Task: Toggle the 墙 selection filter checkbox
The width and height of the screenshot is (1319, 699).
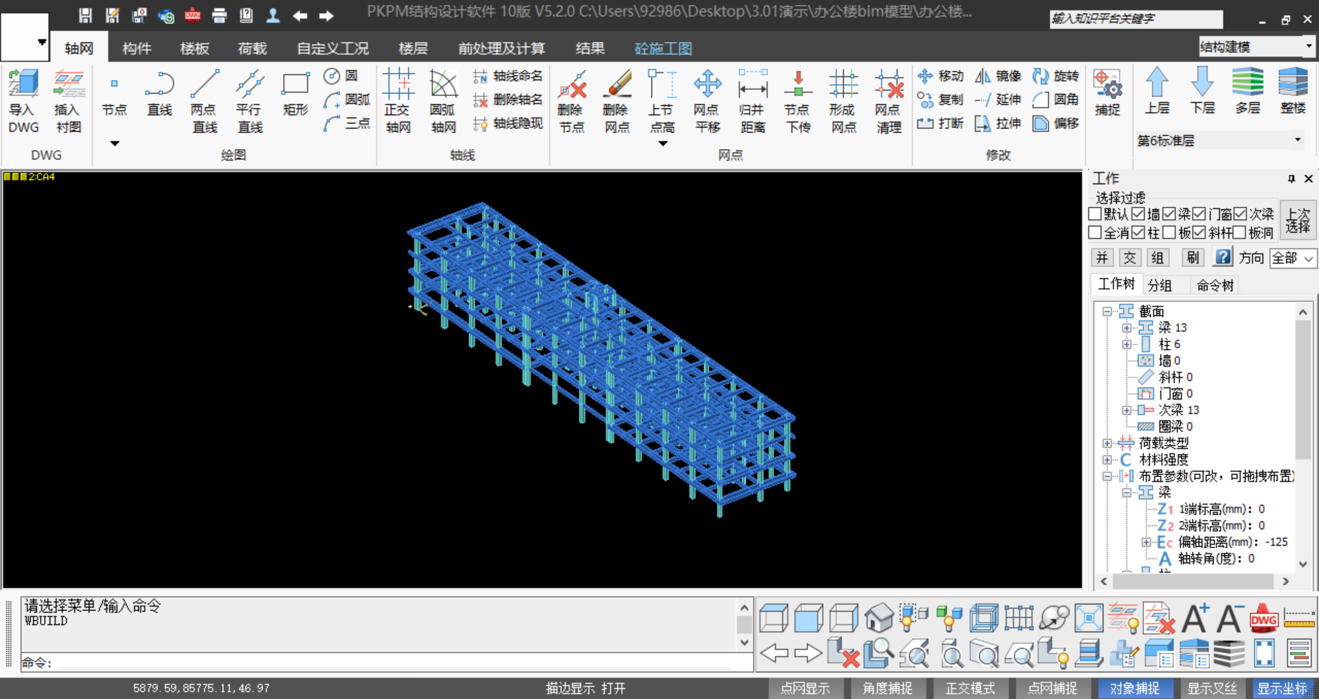Action: [1138, 214]
